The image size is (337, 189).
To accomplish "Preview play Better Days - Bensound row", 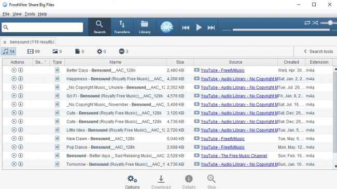I will point(14,70).
